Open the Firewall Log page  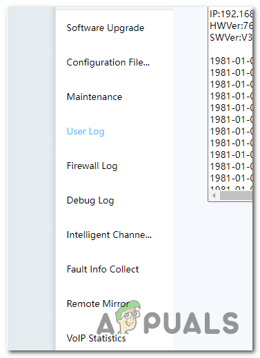pyautogui.click(x=92, y=166)
